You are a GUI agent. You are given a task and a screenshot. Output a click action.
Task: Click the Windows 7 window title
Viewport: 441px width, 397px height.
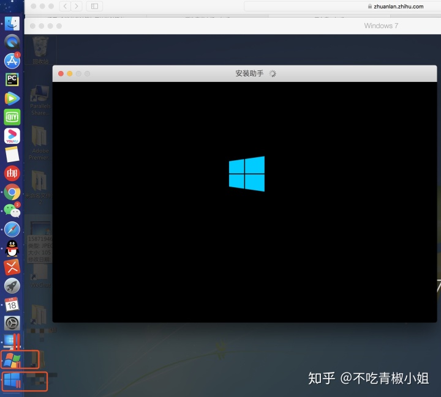tap(381, 26)
